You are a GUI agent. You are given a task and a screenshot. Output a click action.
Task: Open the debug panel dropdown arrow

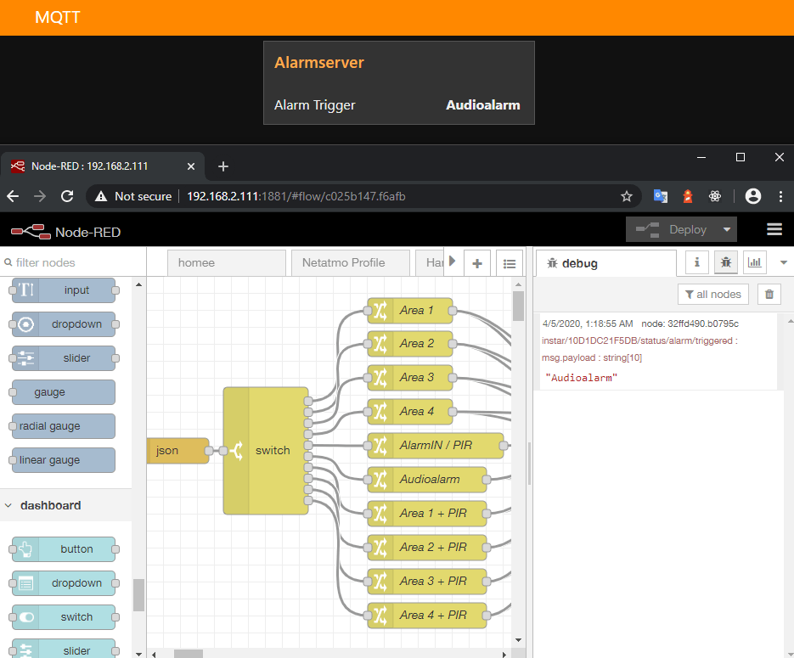coord(783,262)
